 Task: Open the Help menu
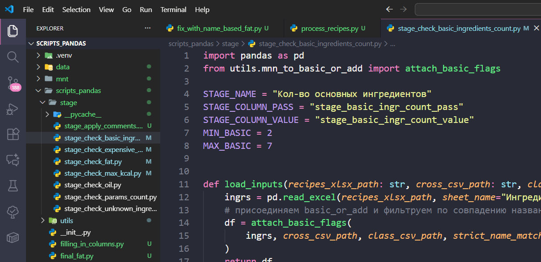coord(202,9)
